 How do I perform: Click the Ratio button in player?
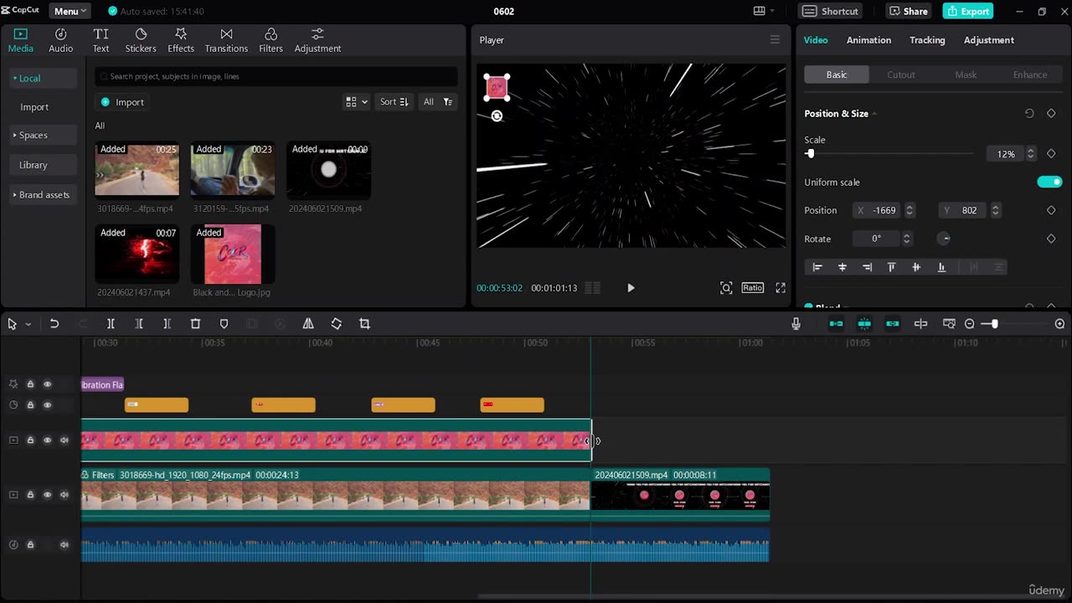[752, 287]
